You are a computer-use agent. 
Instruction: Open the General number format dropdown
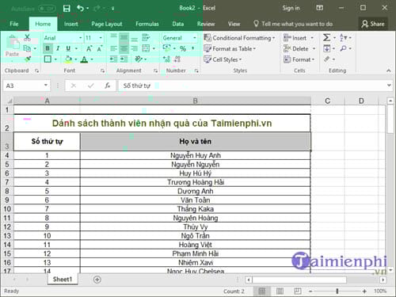195,38
